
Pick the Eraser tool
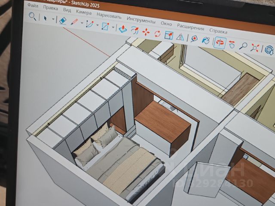click(x=63, y=20)
